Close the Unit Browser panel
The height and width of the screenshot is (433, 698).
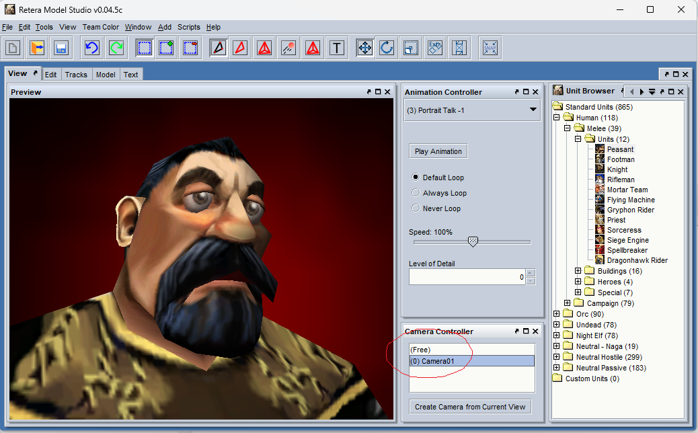[681, 91]
